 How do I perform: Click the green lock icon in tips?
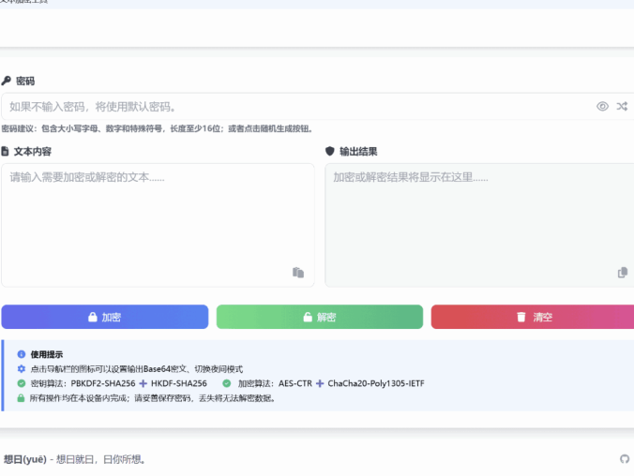tap(21, 398)
